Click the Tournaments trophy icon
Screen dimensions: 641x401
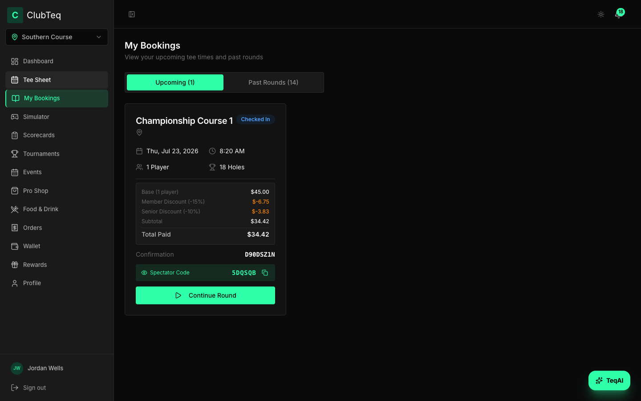pyautogui.click(x=15, y=154)
